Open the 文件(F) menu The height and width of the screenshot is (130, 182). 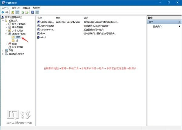(6, 8)
